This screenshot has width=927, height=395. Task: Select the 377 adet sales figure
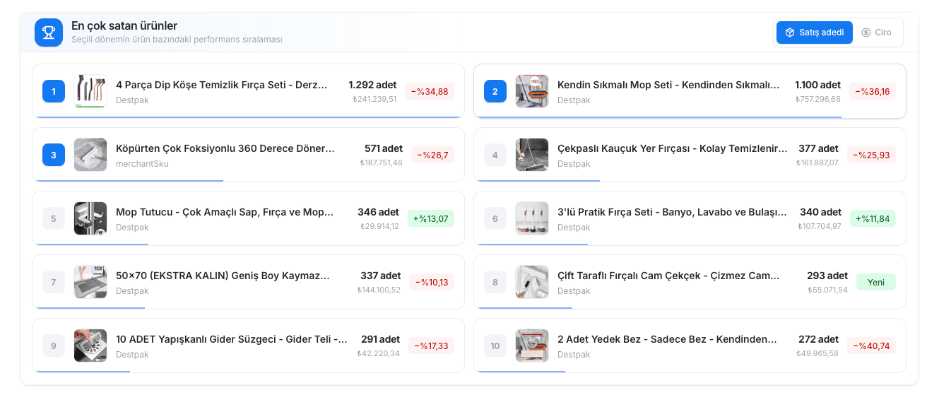click(x=818, y=148)
